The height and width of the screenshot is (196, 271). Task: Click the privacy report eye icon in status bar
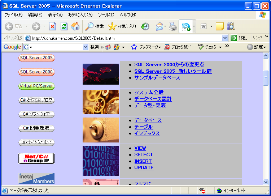(x=202, y=191)
